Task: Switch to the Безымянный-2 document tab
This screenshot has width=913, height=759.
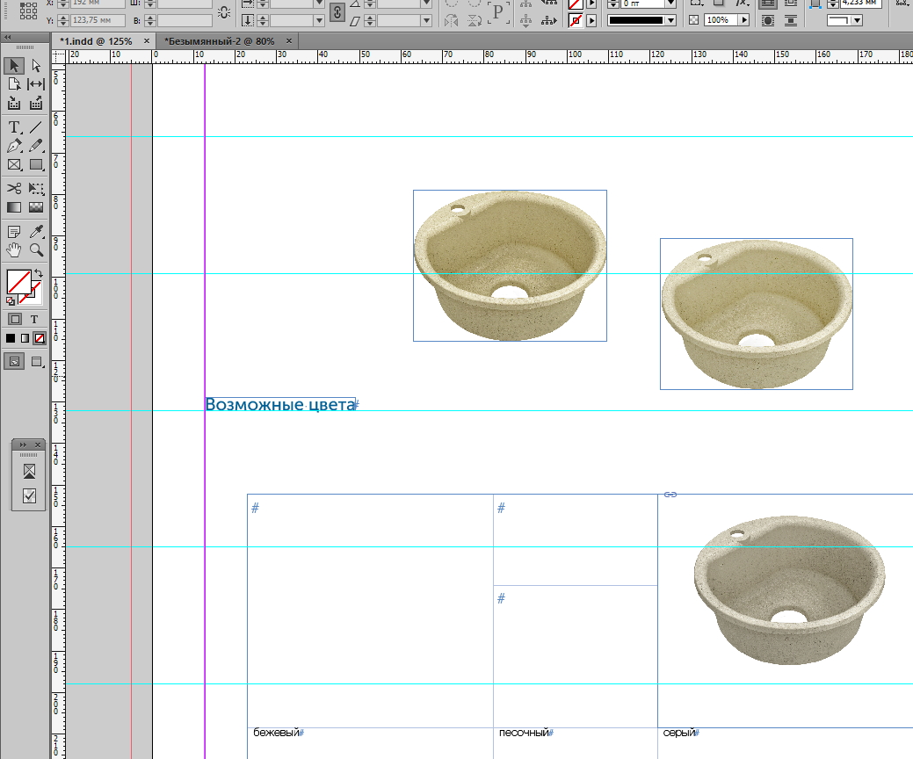Action: click(219, 41)
